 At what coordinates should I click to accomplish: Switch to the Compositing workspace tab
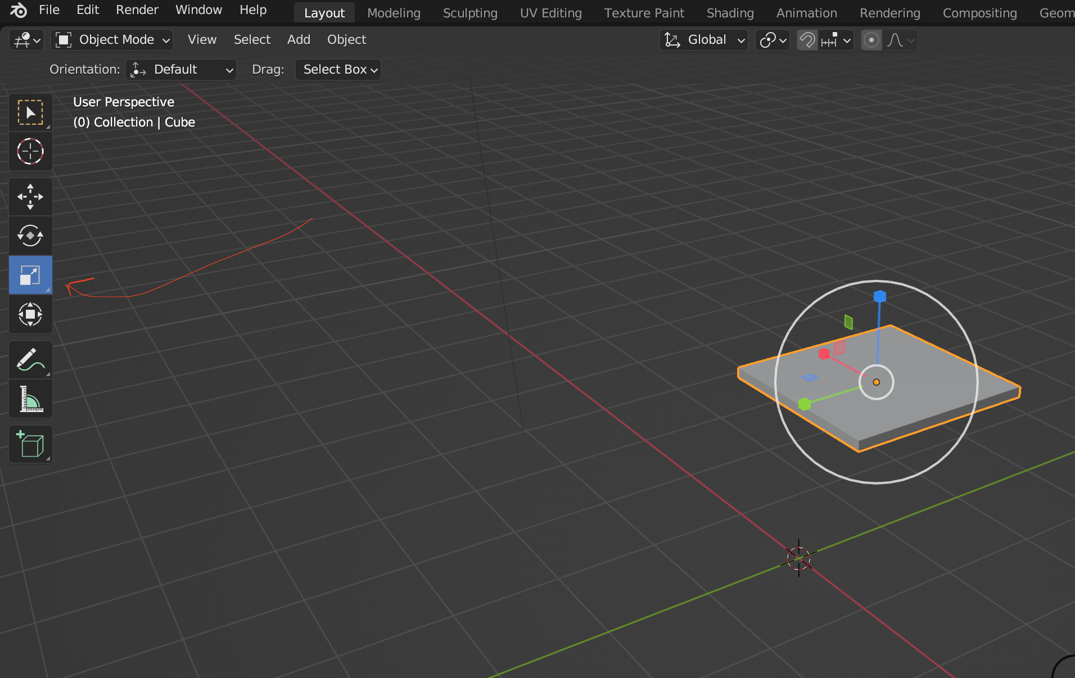pyautogui.click(x=980, y=13)
